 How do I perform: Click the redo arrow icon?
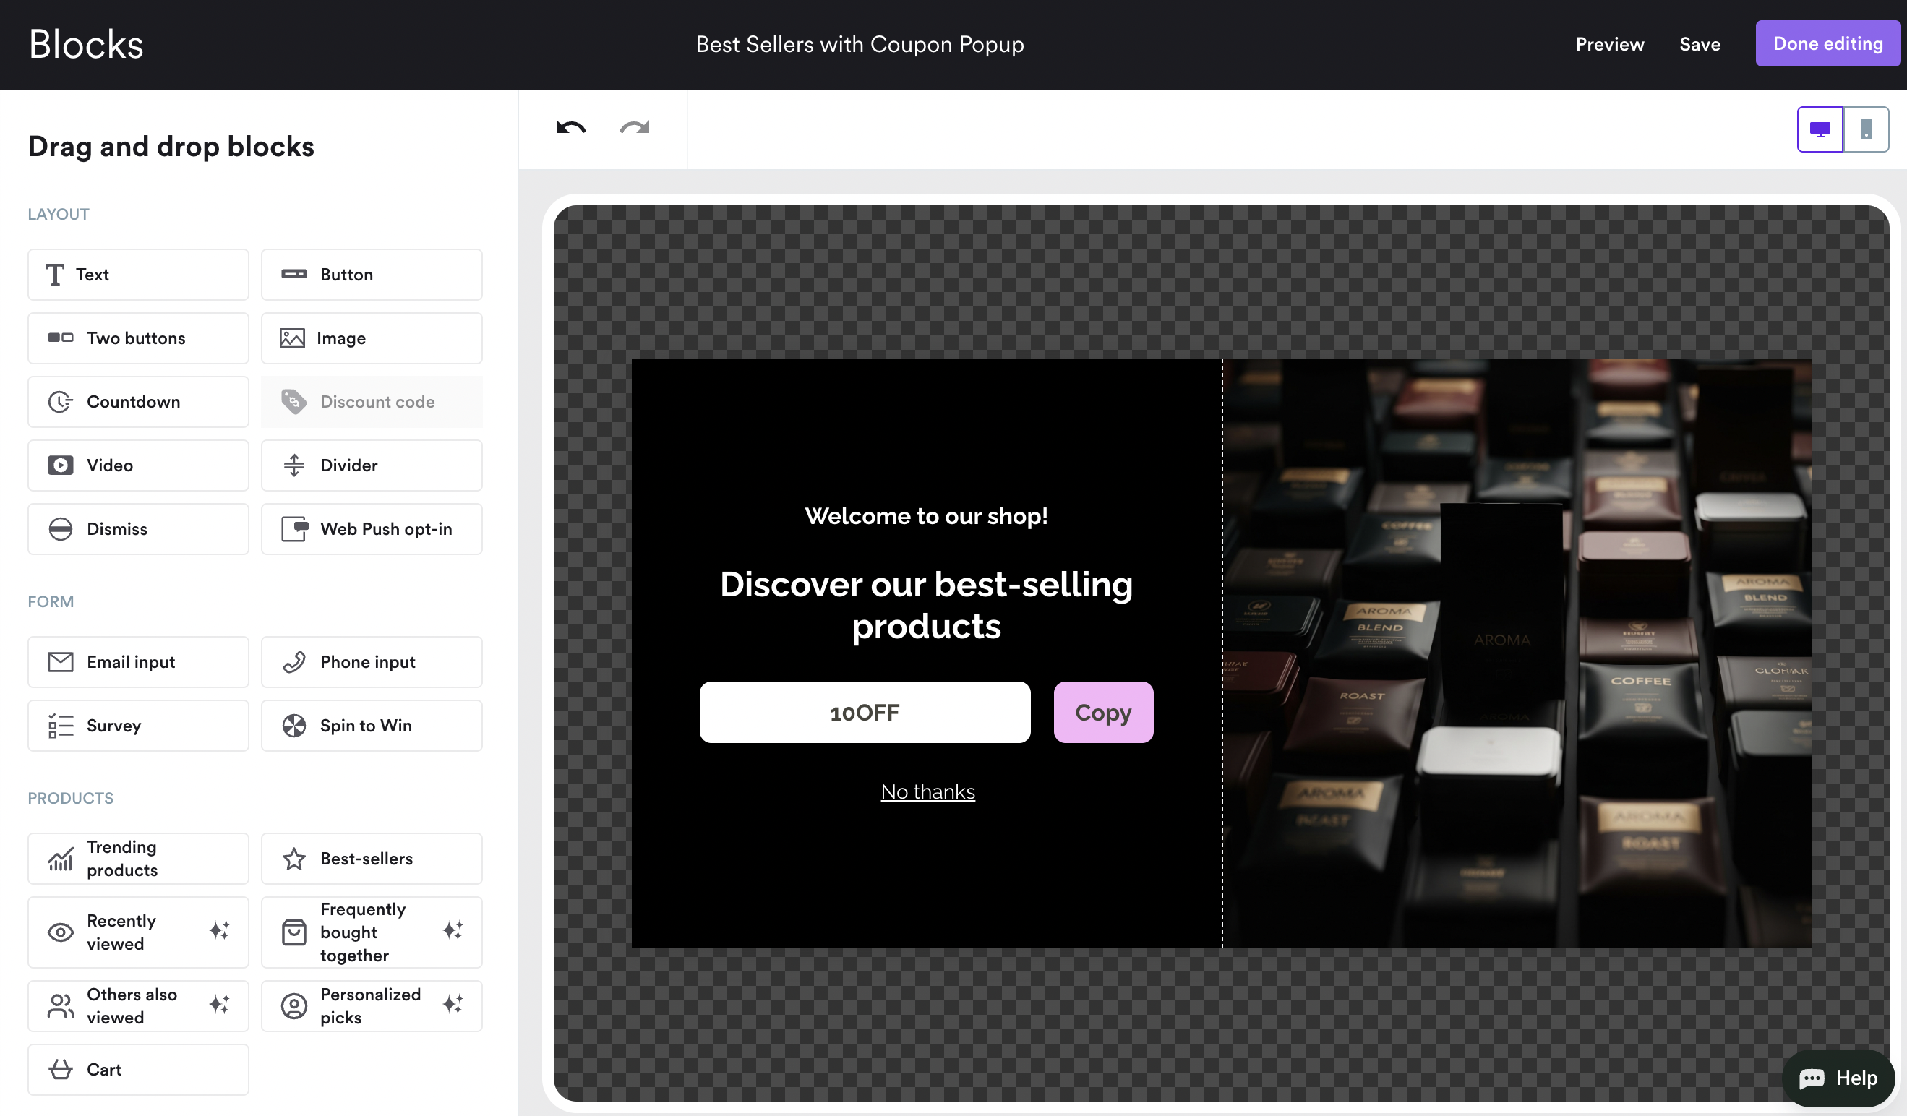pyautogui.click(x=634, y=128)
